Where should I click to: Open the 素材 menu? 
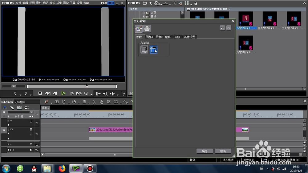[39, 3]
